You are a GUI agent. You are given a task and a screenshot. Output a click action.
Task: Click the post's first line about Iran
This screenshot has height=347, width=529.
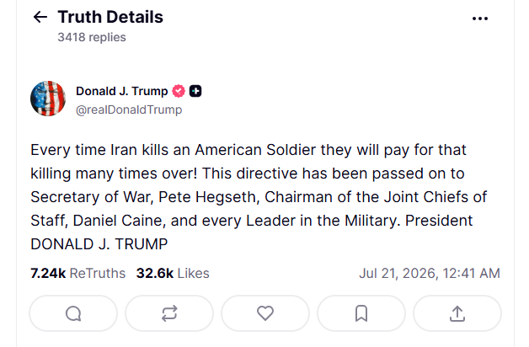(248, 150)
